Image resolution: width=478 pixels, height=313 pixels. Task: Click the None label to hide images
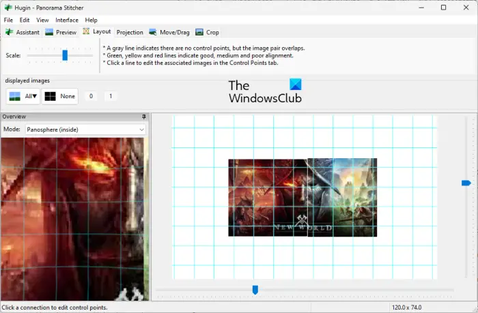pyautogui.click(x=68, y=96)
